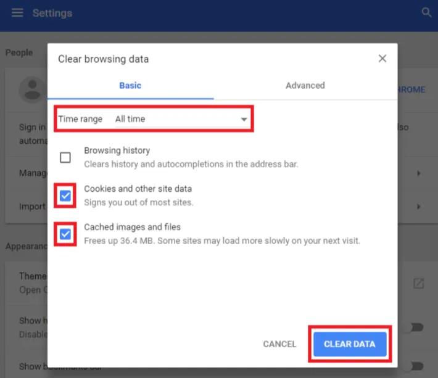Click the profile avatar icon behind dialog
This screenshot has width=438, height=378.
click(x=33, y=90)
